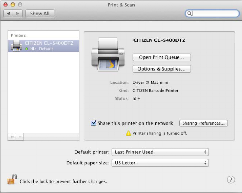This screenshot has height=193, width=242.
Task: Remove printer with minus button
Action: coord(20,137)
